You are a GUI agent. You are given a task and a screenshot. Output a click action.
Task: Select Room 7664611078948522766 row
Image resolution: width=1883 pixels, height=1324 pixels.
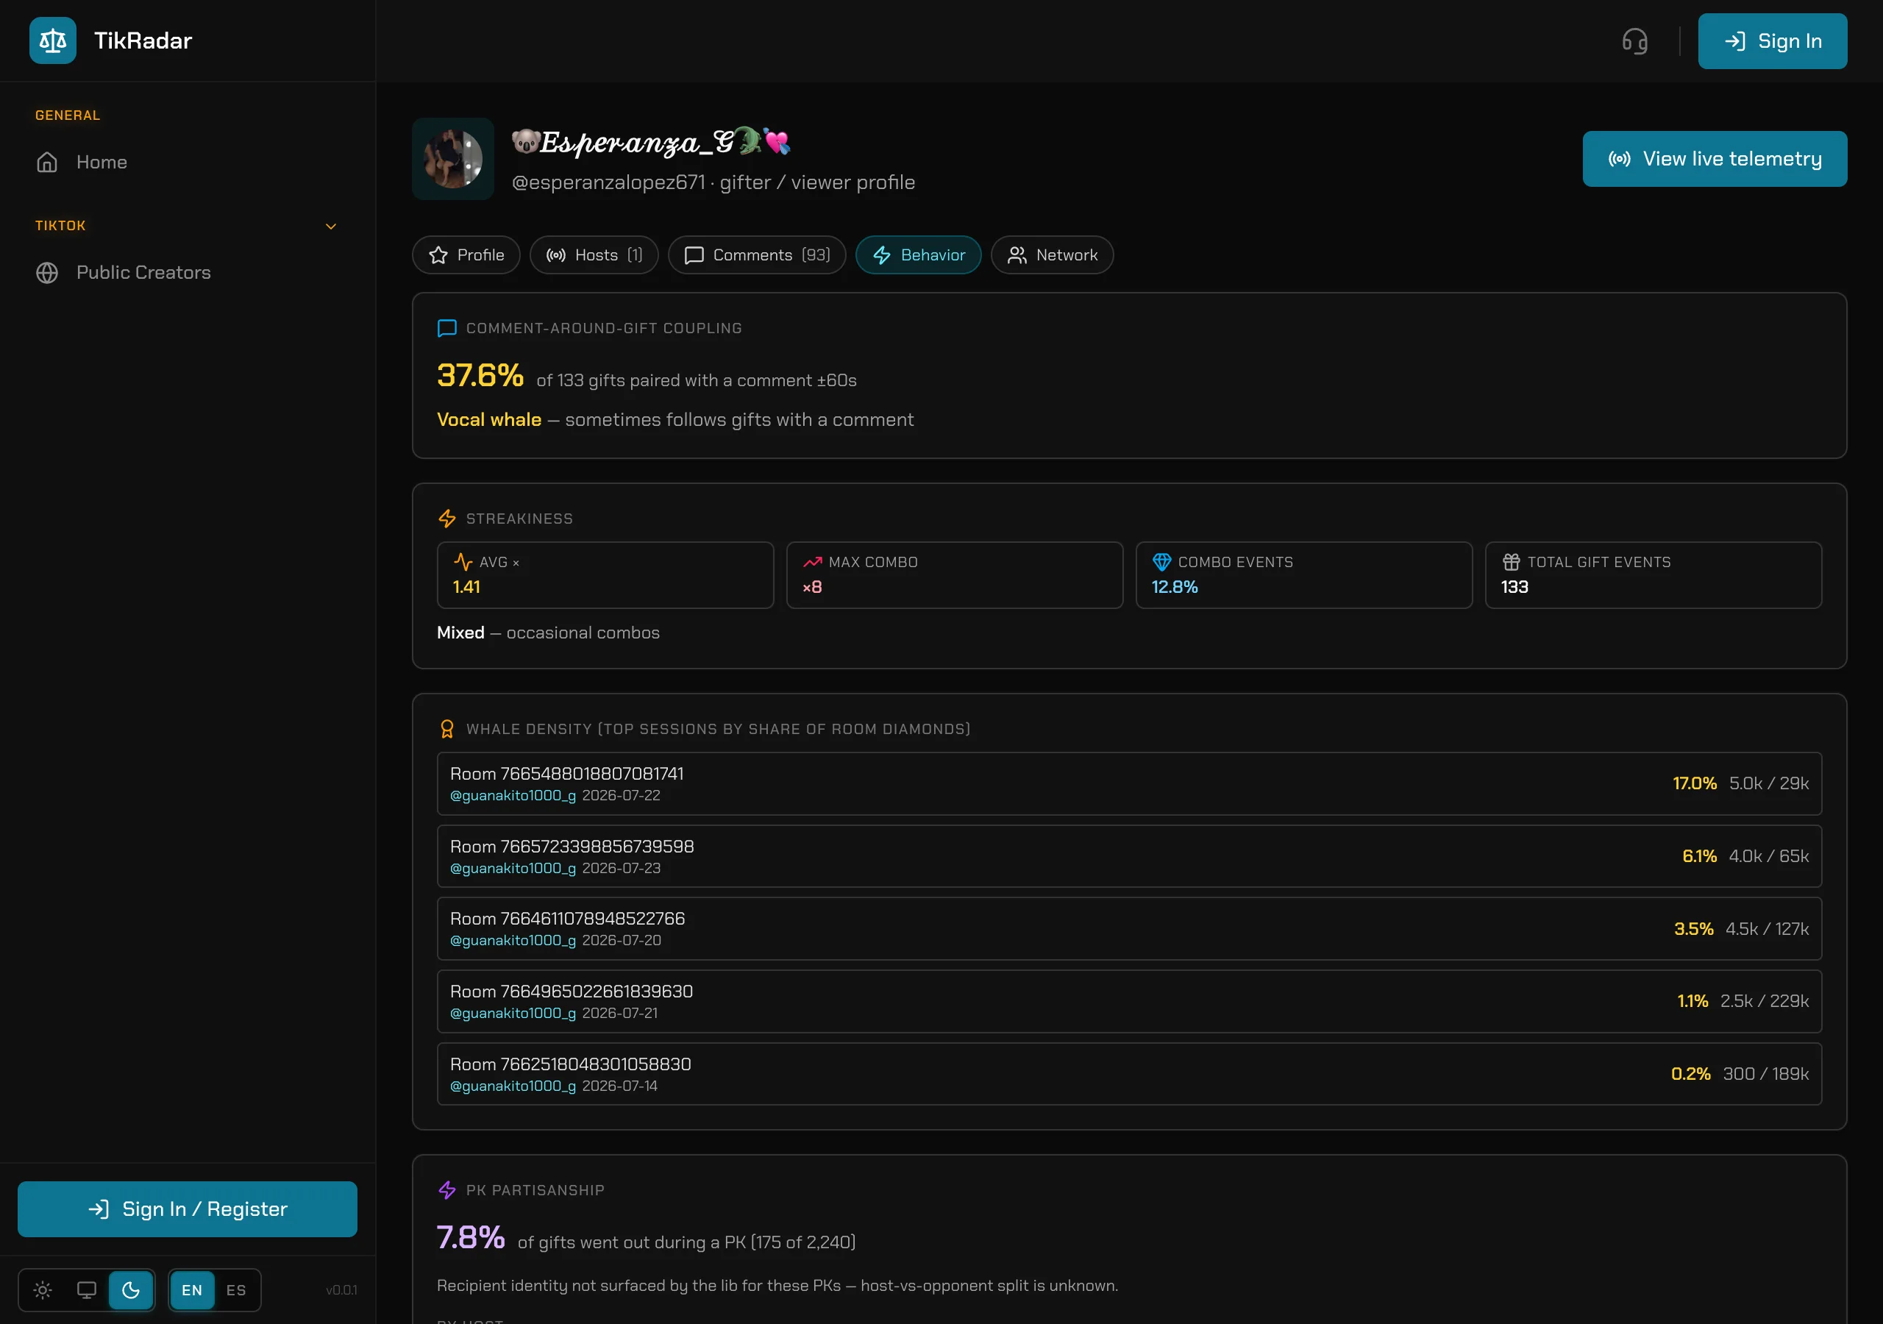(x=1129, y=928)
